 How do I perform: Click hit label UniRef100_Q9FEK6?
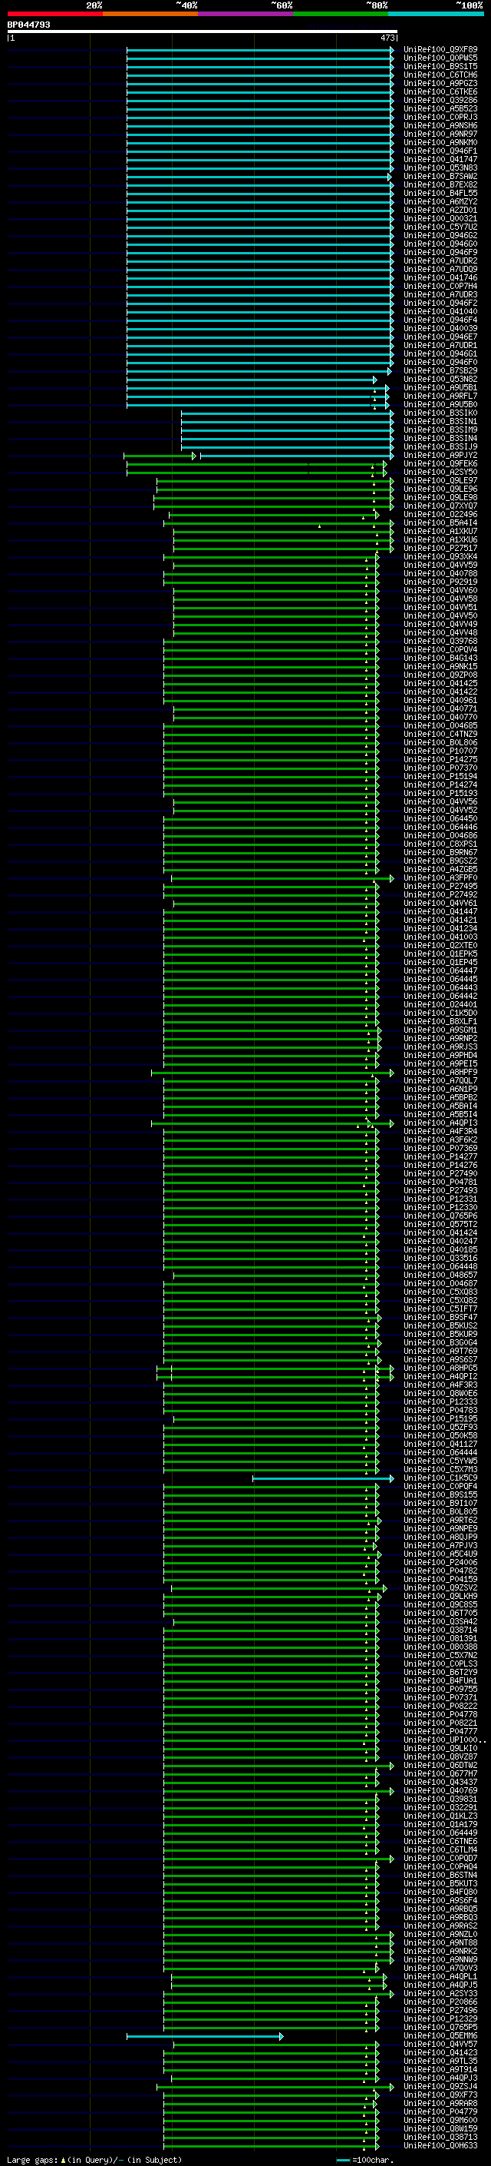[440, 463]
